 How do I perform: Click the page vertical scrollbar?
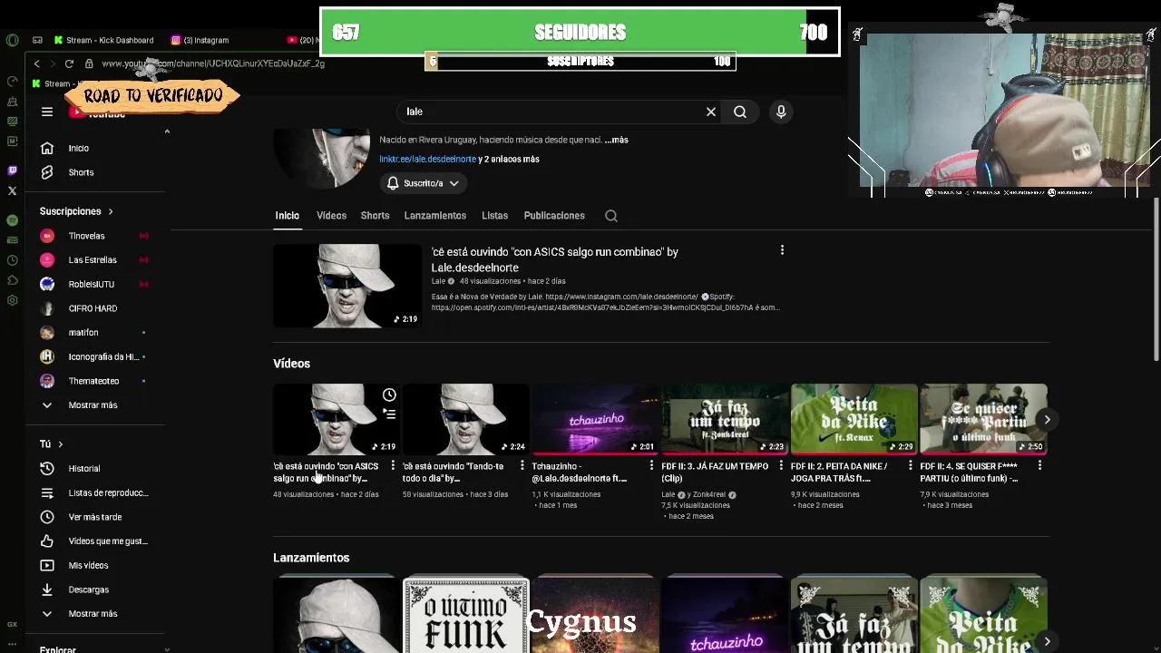(x=1156, y=281)
